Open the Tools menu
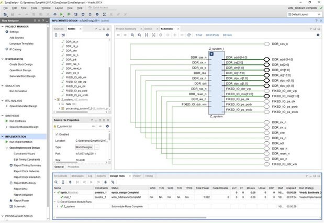Screen dimensions: 324x223 32,8
